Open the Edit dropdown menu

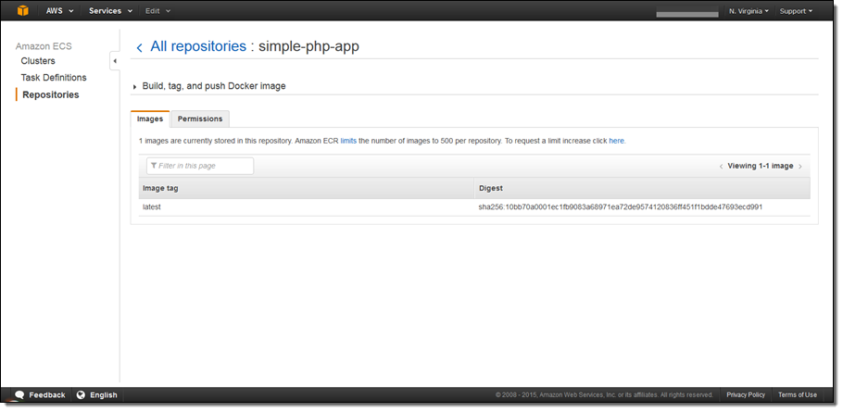[x=157, y=11]
